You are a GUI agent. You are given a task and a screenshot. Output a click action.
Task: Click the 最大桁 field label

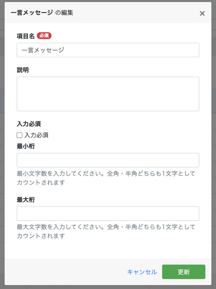coord(26,200)
